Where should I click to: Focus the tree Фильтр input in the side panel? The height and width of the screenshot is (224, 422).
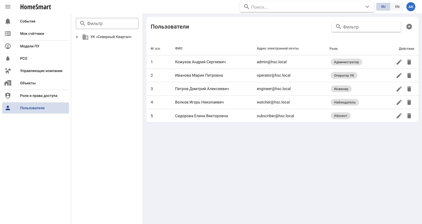[107, 23]
